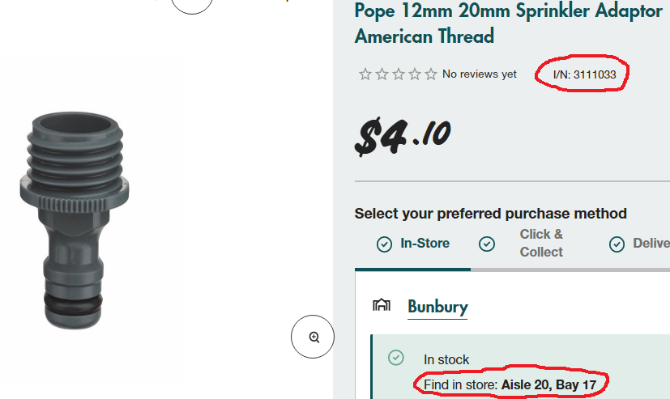Viewport: 670px width, 399px height.
Task: Give a five-star rating with the last star
Action: (430, 74)
